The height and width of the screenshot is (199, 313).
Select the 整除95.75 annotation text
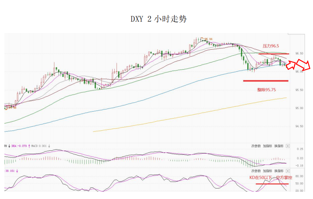266,90
